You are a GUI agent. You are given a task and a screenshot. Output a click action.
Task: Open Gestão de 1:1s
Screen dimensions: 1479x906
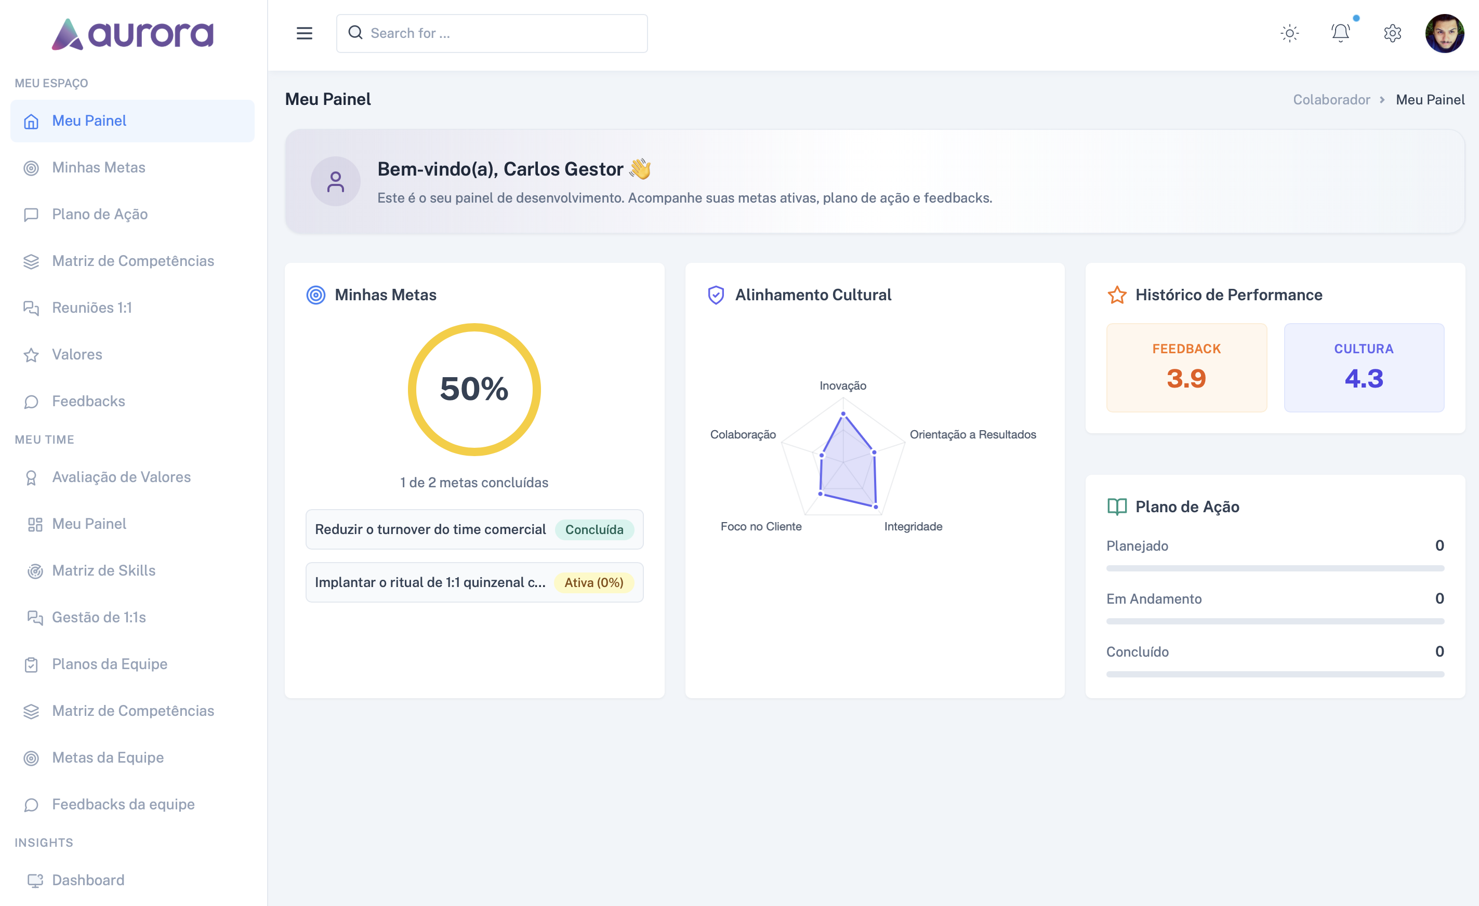(x=132, y=617)
